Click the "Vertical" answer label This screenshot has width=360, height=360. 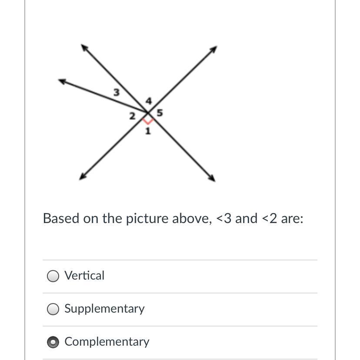[x=84, y=276]
